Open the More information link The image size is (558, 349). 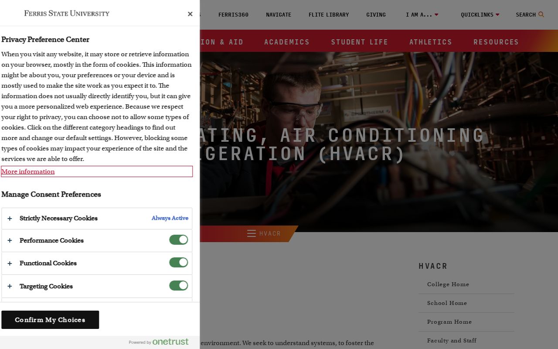click(28, 171)
